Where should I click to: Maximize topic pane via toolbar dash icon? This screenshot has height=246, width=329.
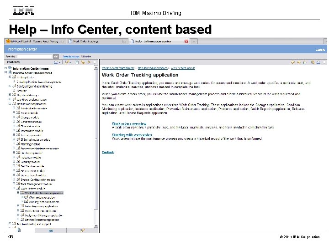tap(324, 62)
